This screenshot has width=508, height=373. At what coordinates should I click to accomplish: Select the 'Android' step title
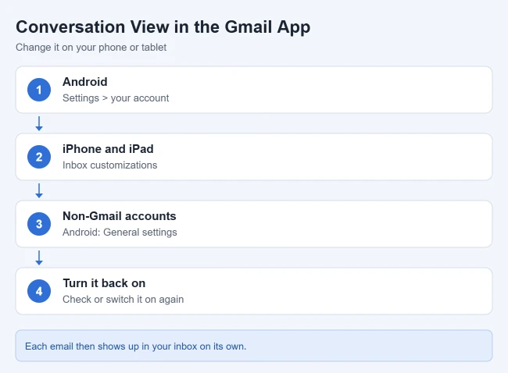click(85, 82)
